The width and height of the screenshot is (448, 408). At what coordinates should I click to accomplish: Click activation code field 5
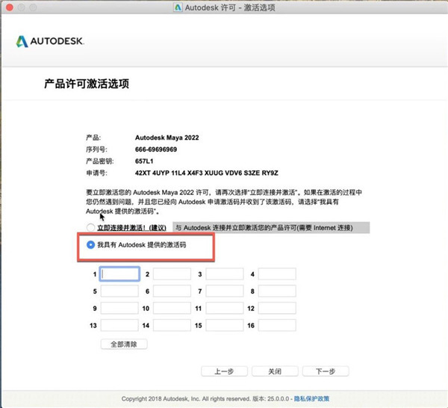pyautogui.click(x=119, y=291)
